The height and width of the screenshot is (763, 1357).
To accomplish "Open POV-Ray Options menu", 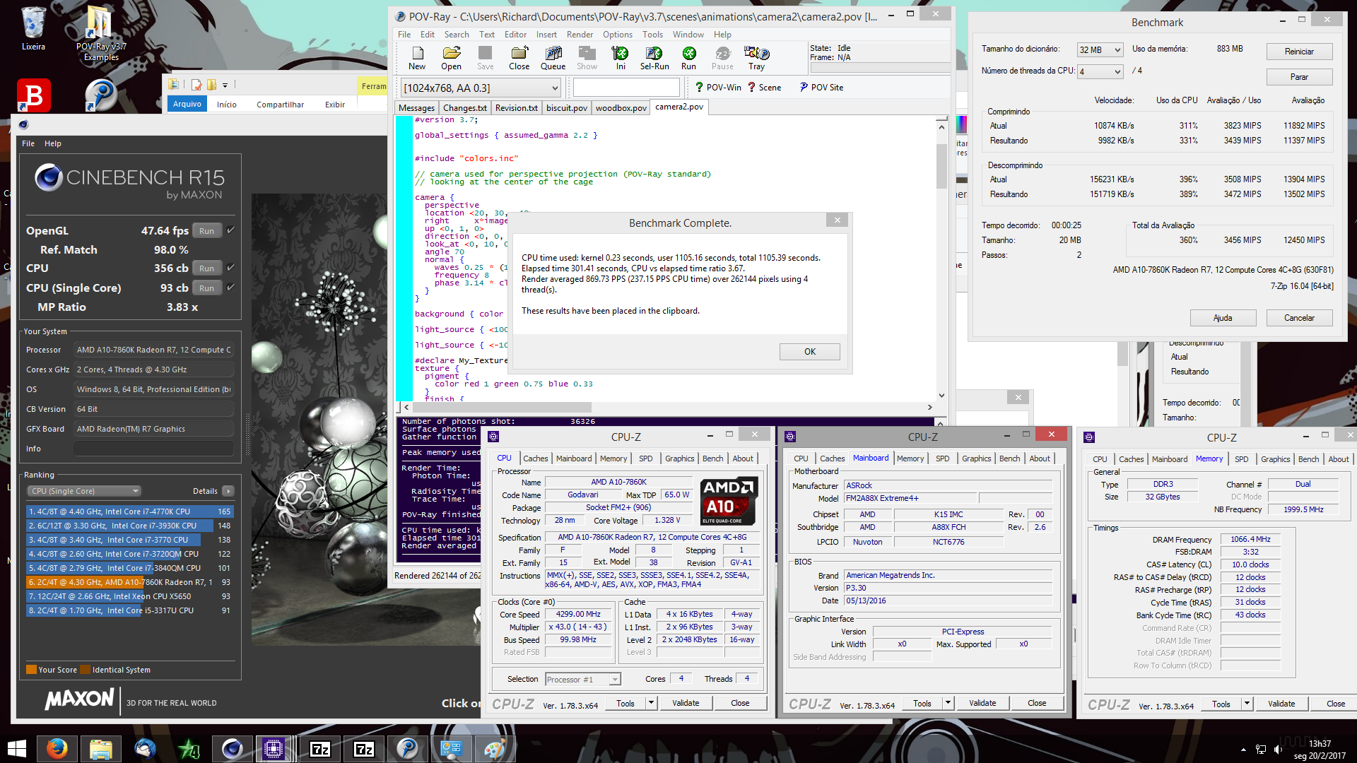I will click(x=618, y=35).
